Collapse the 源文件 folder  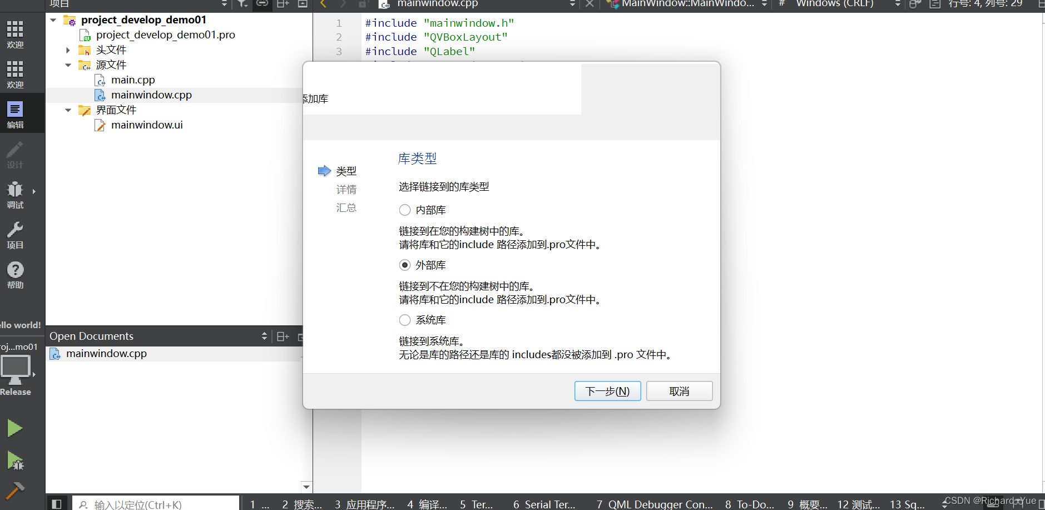(68, 65)
